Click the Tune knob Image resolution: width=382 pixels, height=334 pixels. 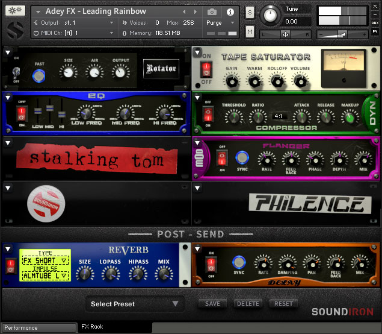point(270,15)
